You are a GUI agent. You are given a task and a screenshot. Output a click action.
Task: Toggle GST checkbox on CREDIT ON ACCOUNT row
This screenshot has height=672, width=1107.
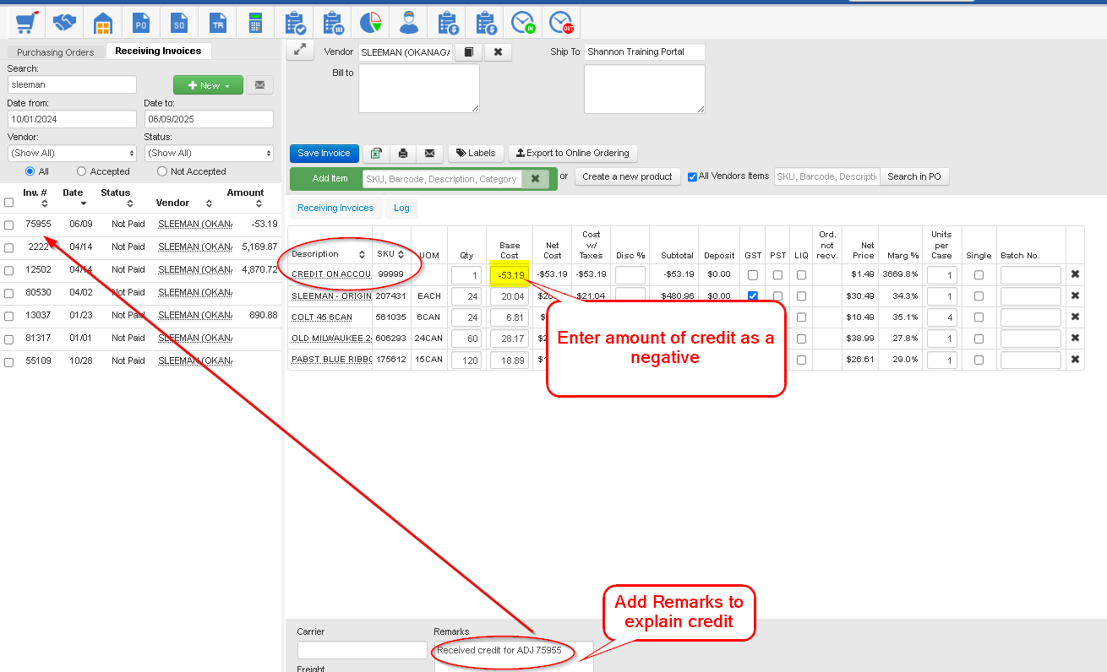pos(753,275)
